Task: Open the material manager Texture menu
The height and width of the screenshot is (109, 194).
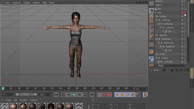Action: click(x=34, y=100)
